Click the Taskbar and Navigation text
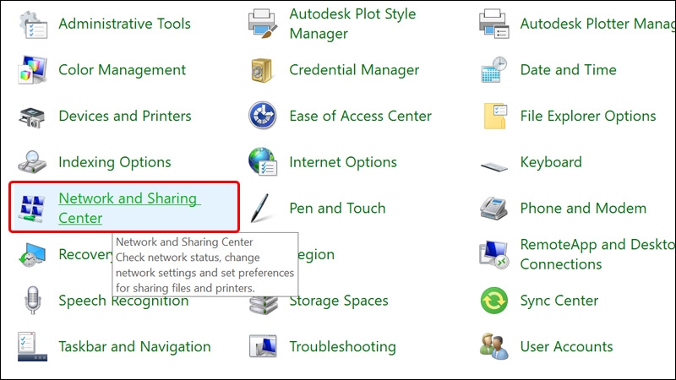The height and width of the screenshot is (380, 676). click(x=134, y=347)
